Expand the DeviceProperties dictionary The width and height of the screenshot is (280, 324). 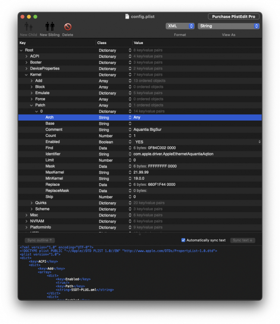pos(26,68)
